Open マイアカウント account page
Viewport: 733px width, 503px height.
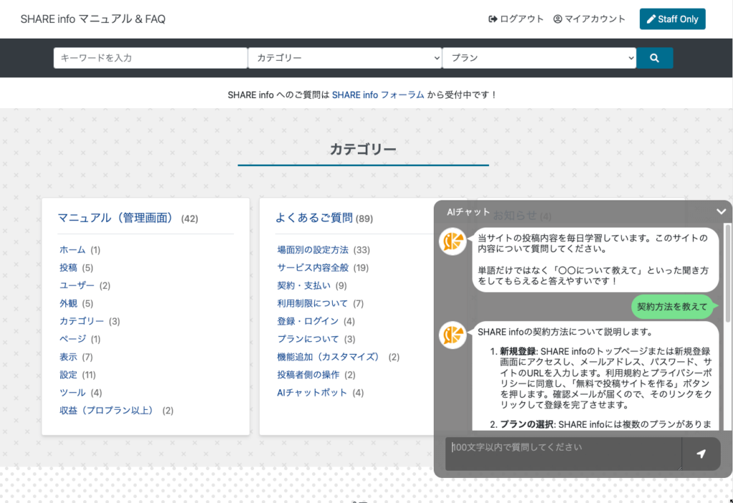589,19
